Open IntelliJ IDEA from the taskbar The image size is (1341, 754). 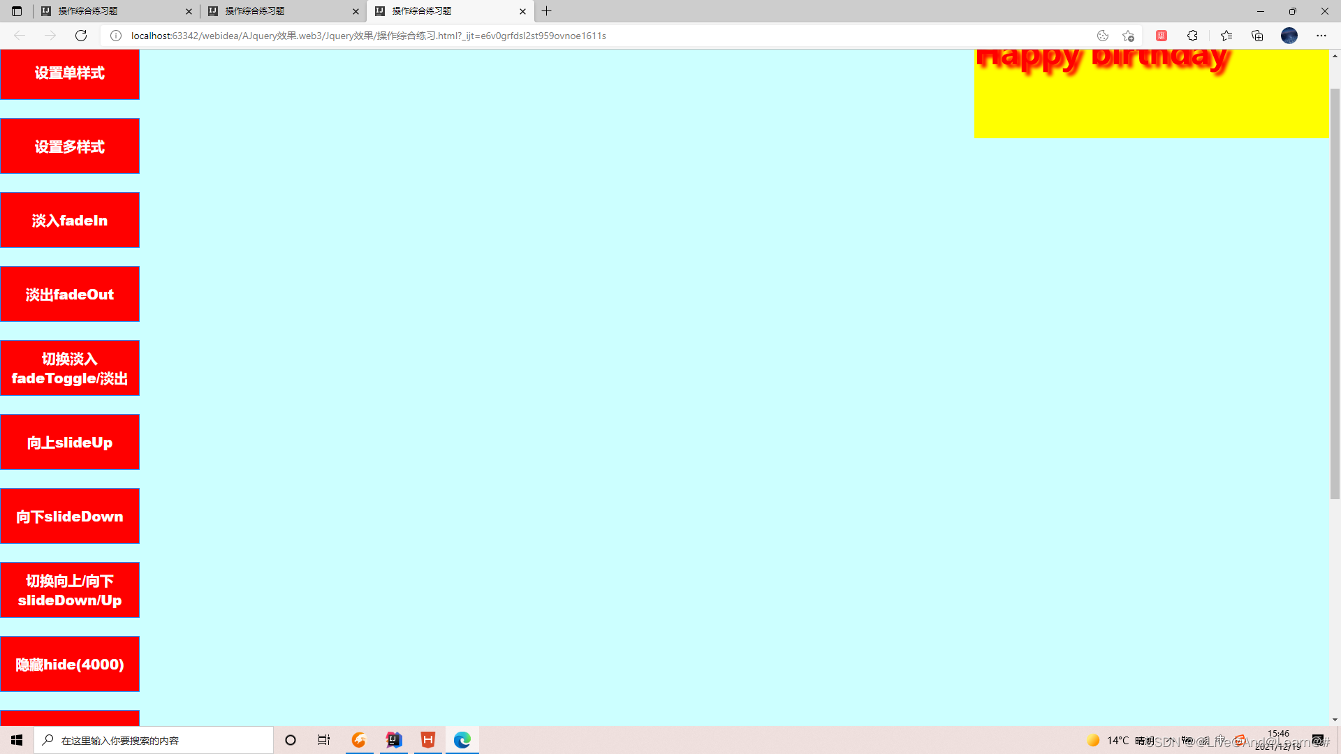pos(394,740)
